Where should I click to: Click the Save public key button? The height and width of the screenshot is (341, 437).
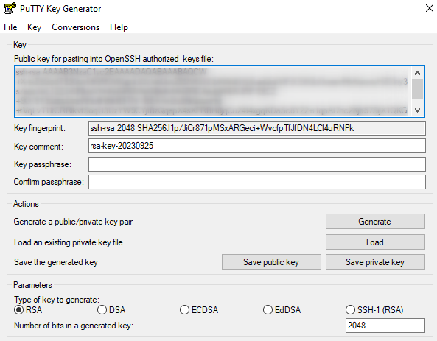click(x=271, y=262)
